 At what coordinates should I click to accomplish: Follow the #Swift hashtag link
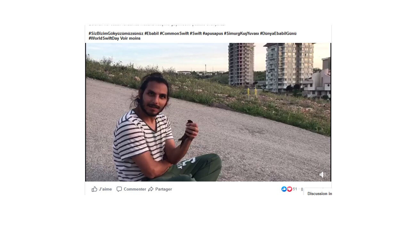click(x=196, y=33)
